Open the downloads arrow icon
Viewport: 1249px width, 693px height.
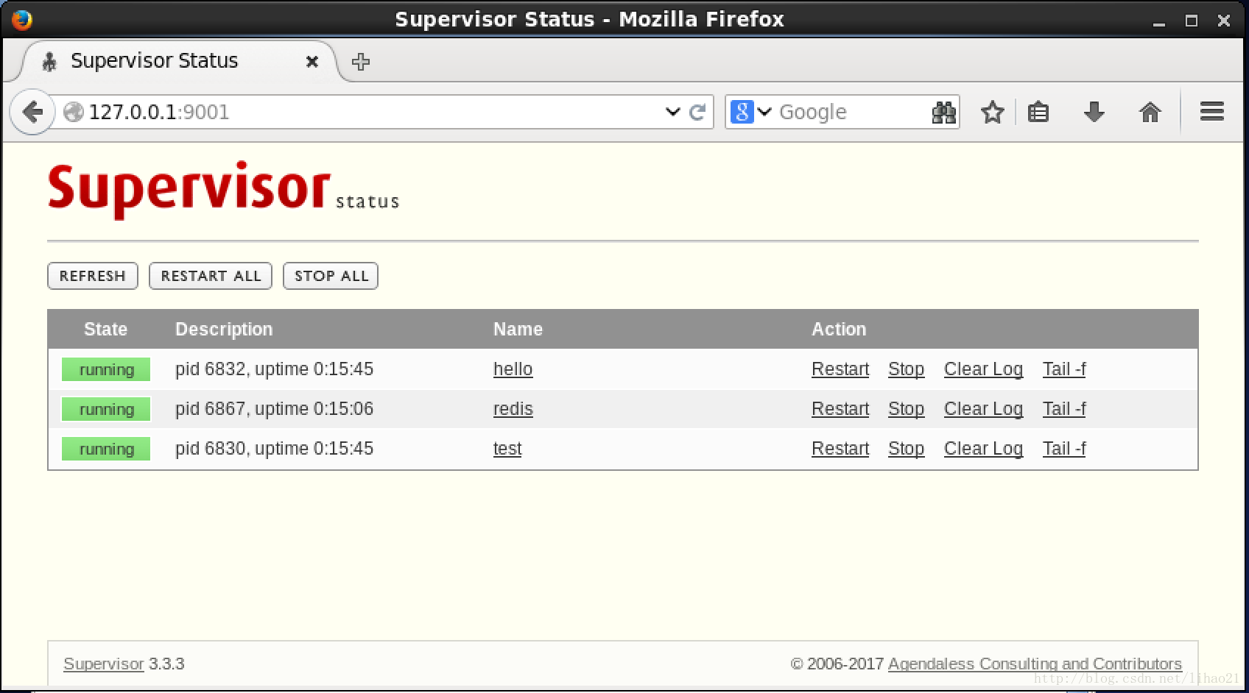click(x=1094, y=112)
